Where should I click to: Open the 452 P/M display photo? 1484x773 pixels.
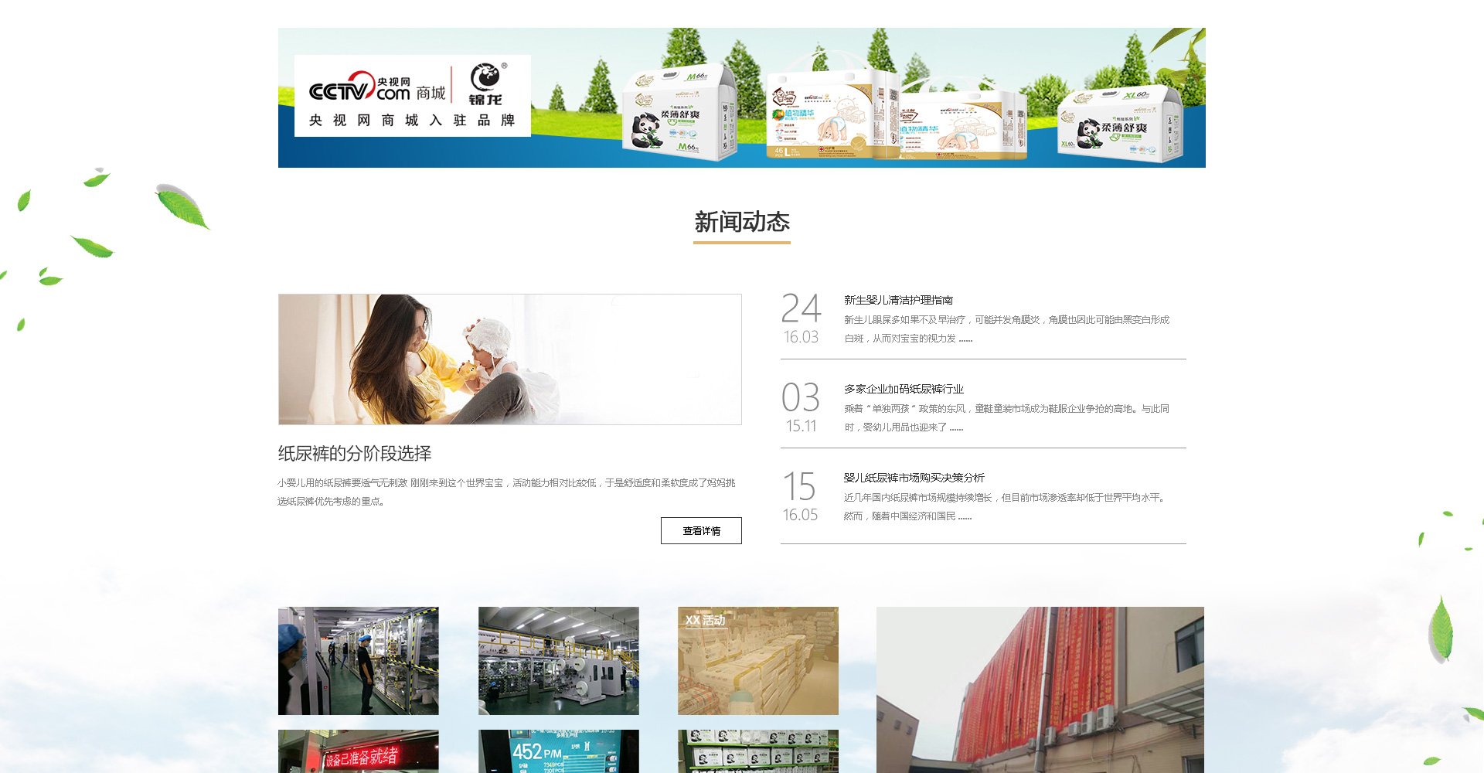[x=558, y=751]
